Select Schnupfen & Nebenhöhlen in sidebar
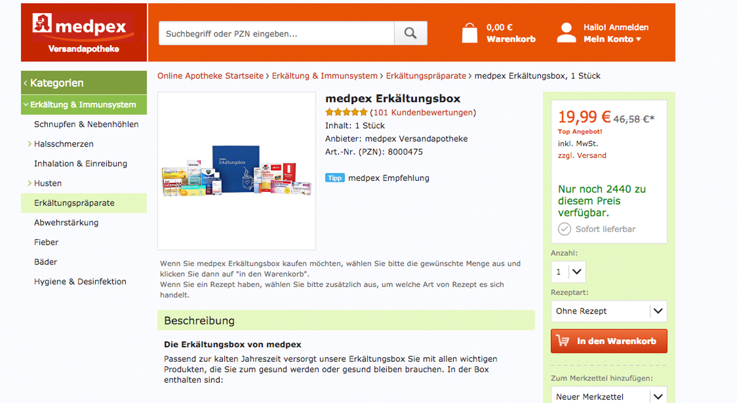737x403 pixels. click(86, 124)
